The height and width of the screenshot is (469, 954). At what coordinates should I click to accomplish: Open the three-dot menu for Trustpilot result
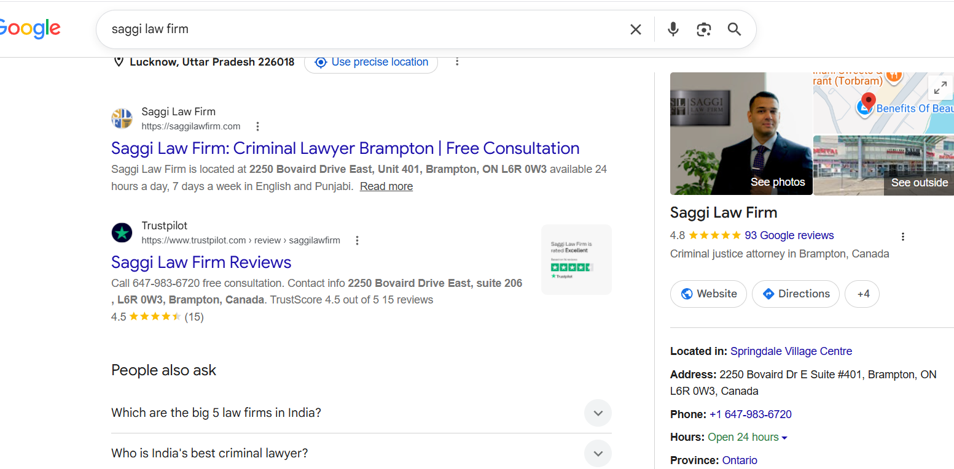point(357,240)
